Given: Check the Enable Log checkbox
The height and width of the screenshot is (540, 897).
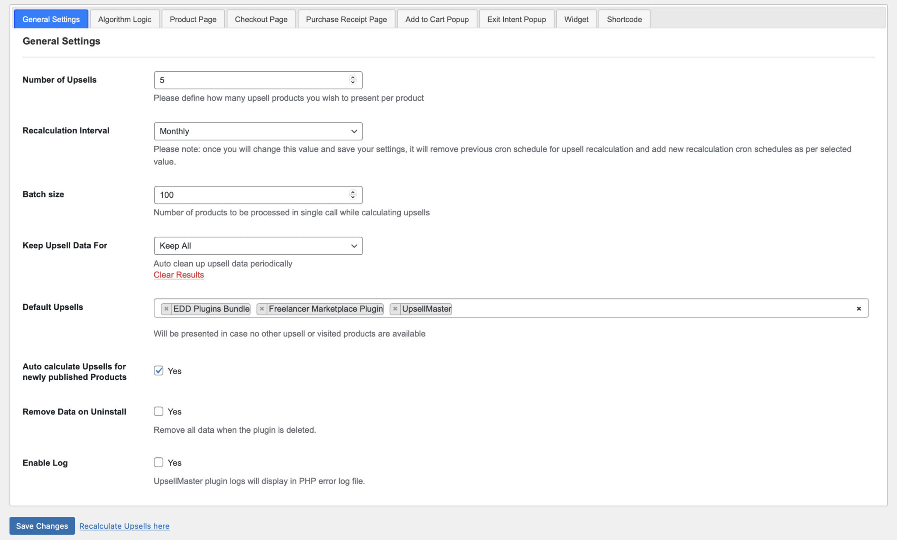Looking at the screenshot, I should click(159, 463).
